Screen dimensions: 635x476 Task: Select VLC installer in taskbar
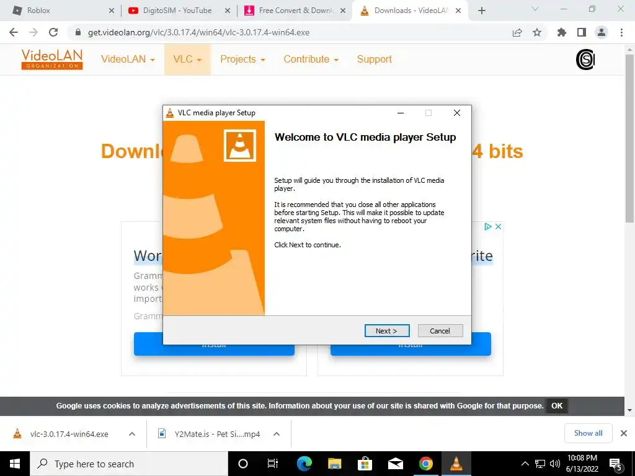[x=456, y=464]
